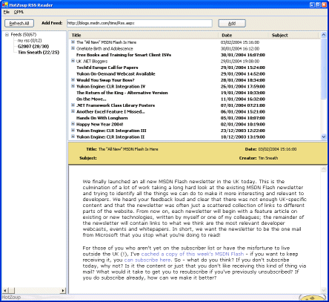Image resolution: width=329 pixels, height=302 pixels.
Task: Click the article pane scroll down arrow
Action: click(x=324, y=290)
